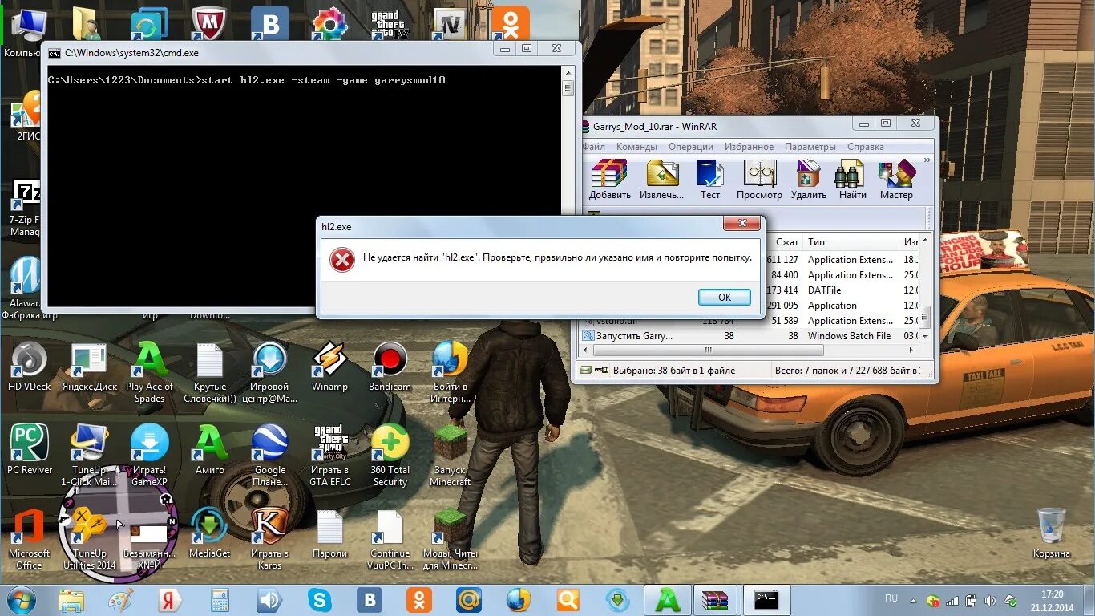Open the Файл menu in WinRAR
Screen dimensions: 1095x616
pyautogui.click(x=595, y=147)
